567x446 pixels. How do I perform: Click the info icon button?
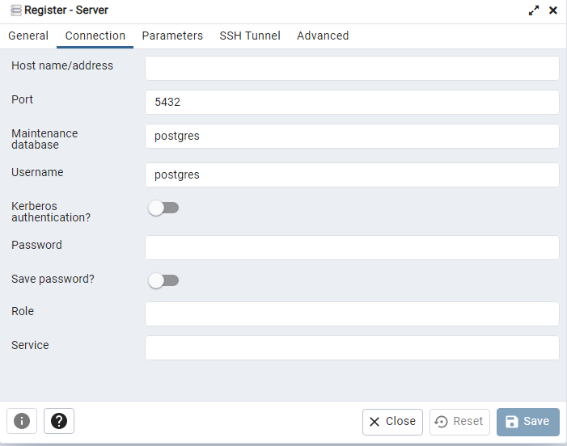22,421
